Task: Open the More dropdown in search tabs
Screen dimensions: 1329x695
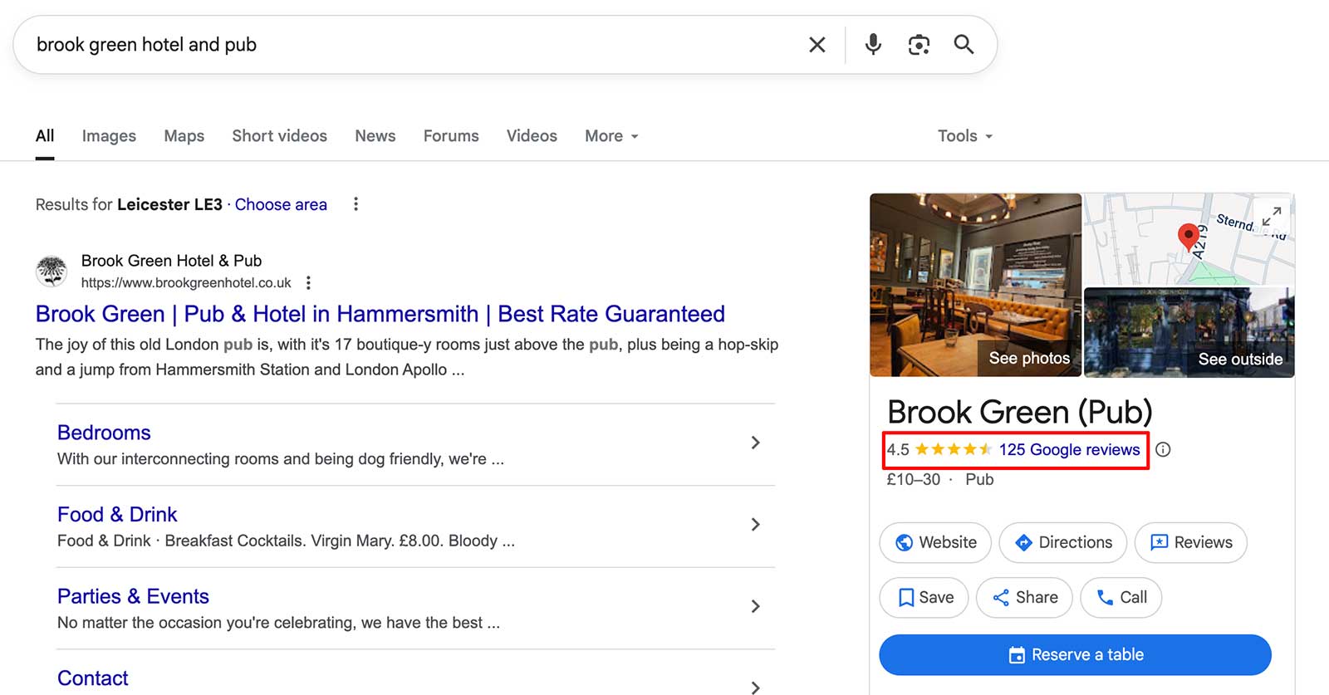Action: [611, 136]
